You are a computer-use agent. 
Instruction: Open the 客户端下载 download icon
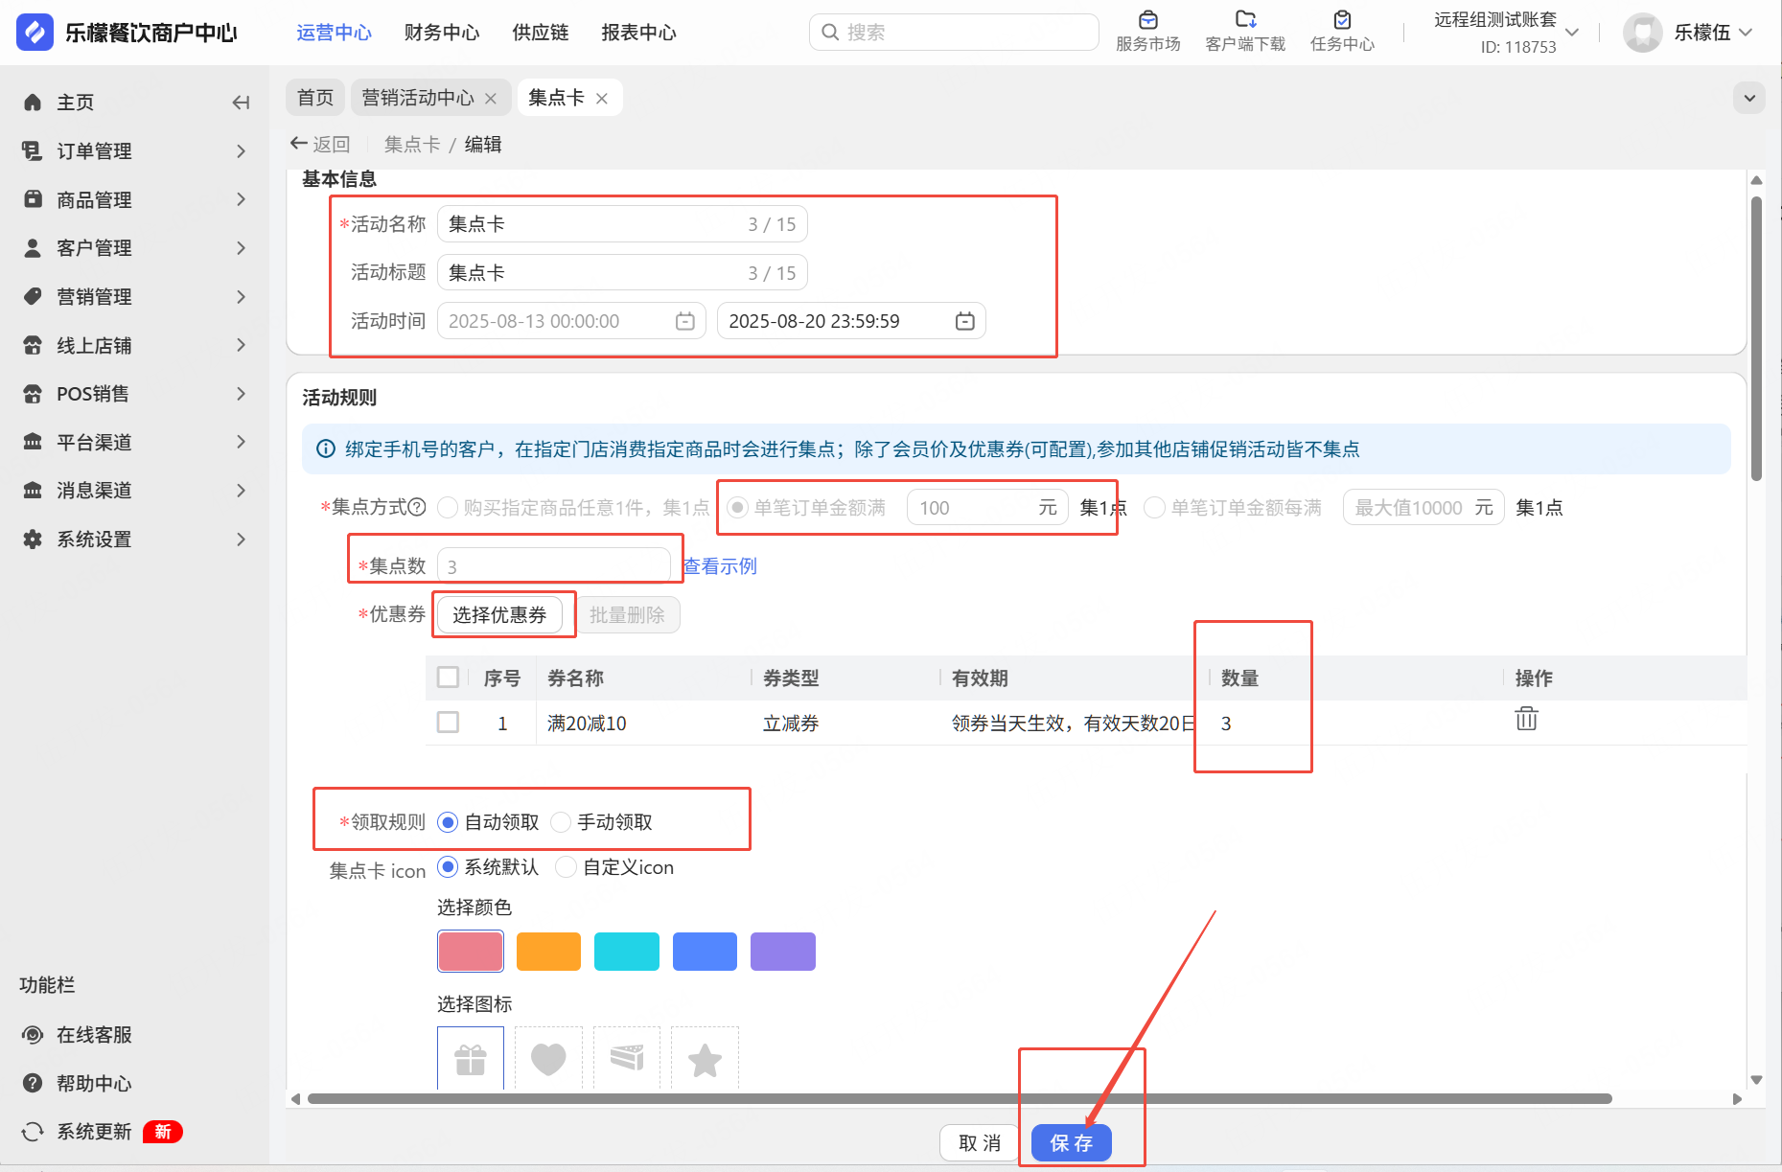(1245, 19)
